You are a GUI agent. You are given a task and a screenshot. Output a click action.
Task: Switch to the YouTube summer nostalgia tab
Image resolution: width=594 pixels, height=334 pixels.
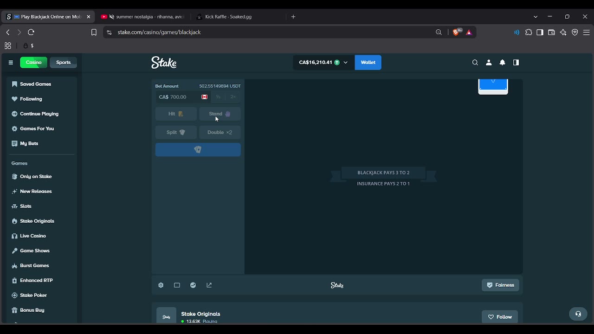pyautogui.click(x=142, y=17)
